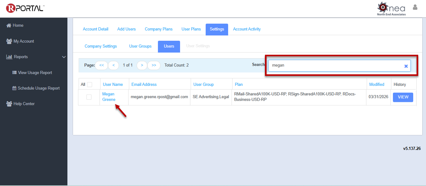Viewport: 426px width, 186px height.
Task: Click the Total Count: 2 text
Action: point(177,65)
